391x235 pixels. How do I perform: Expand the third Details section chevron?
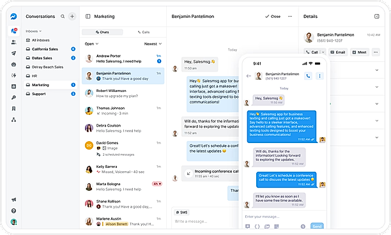coord(377,103)
